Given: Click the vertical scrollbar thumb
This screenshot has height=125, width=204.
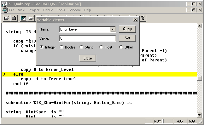Looking at the screenshot, I should (x=200, y=78).
